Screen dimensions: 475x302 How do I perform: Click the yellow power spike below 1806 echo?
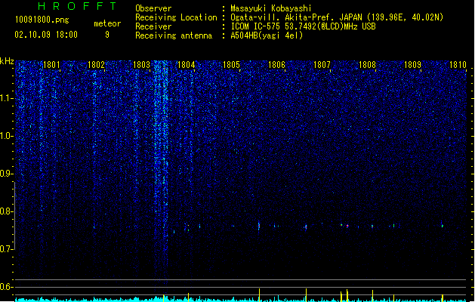point(259,294)
